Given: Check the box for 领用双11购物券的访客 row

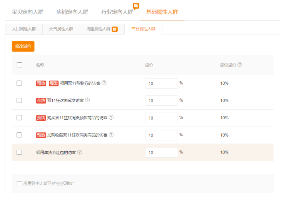Looking at the screenshot, I should 19,83.
